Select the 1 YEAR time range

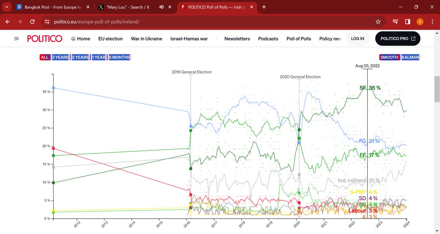(x=99, y=57)
